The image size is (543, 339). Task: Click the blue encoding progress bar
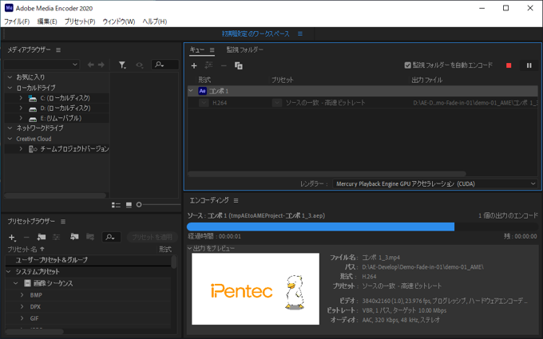tap(320, 227)
